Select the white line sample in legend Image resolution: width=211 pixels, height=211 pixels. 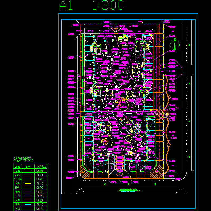click(28, 171)
